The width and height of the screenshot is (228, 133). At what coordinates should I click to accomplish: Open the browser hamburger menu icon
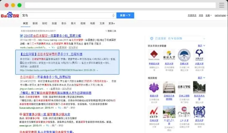[x=222, y=5]
